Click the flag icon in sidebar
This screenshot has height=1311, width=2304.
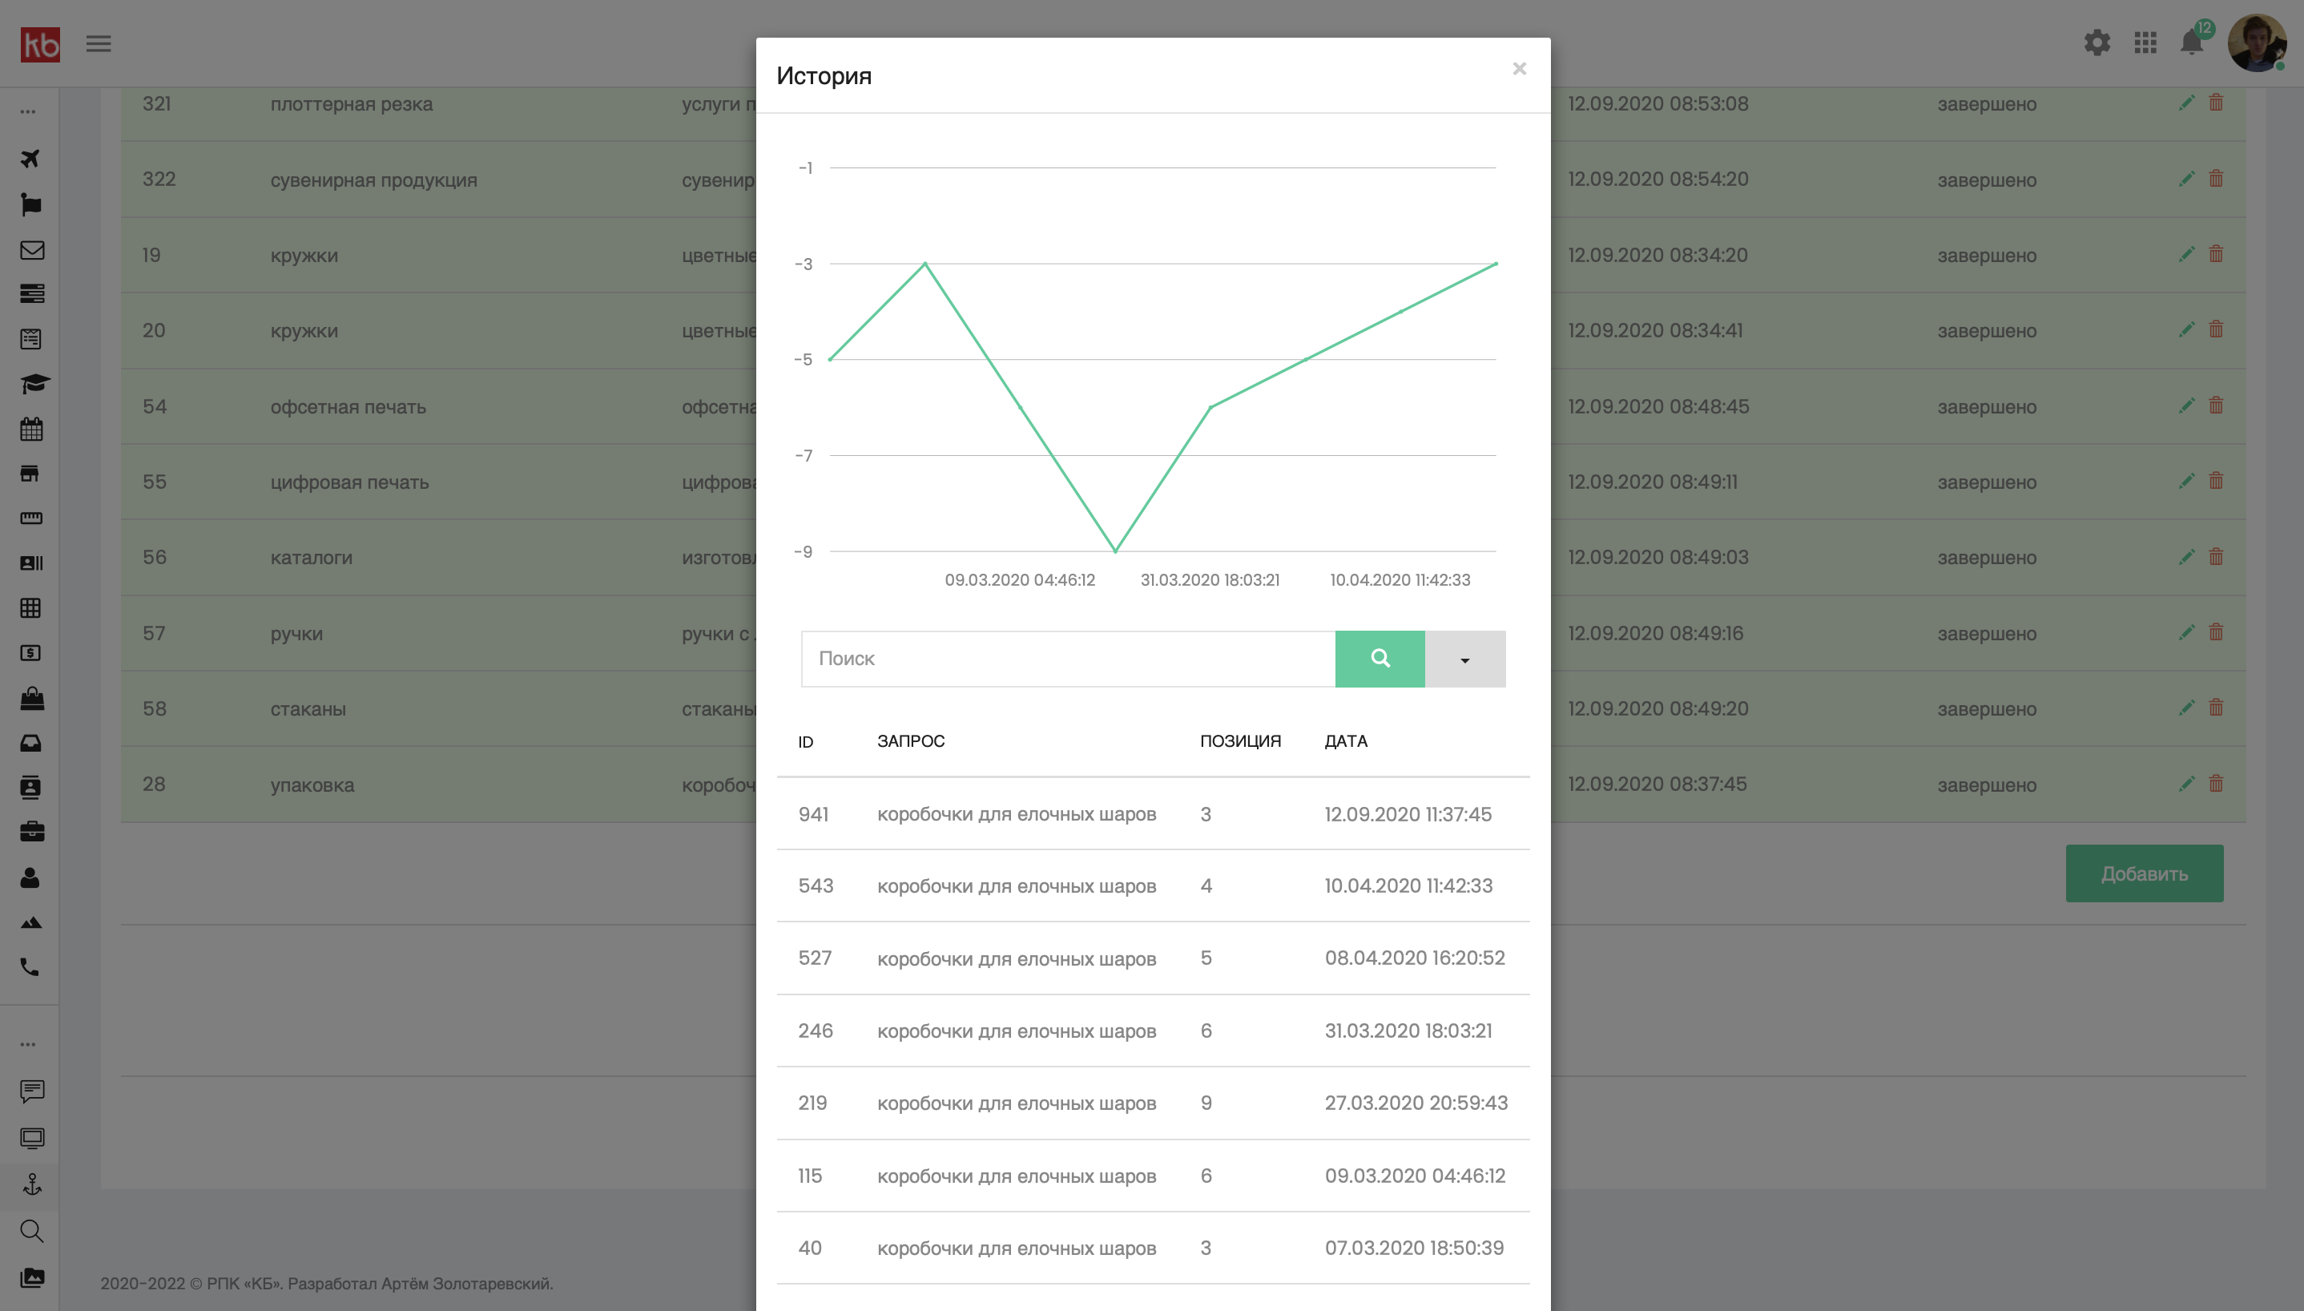[30, 204]
